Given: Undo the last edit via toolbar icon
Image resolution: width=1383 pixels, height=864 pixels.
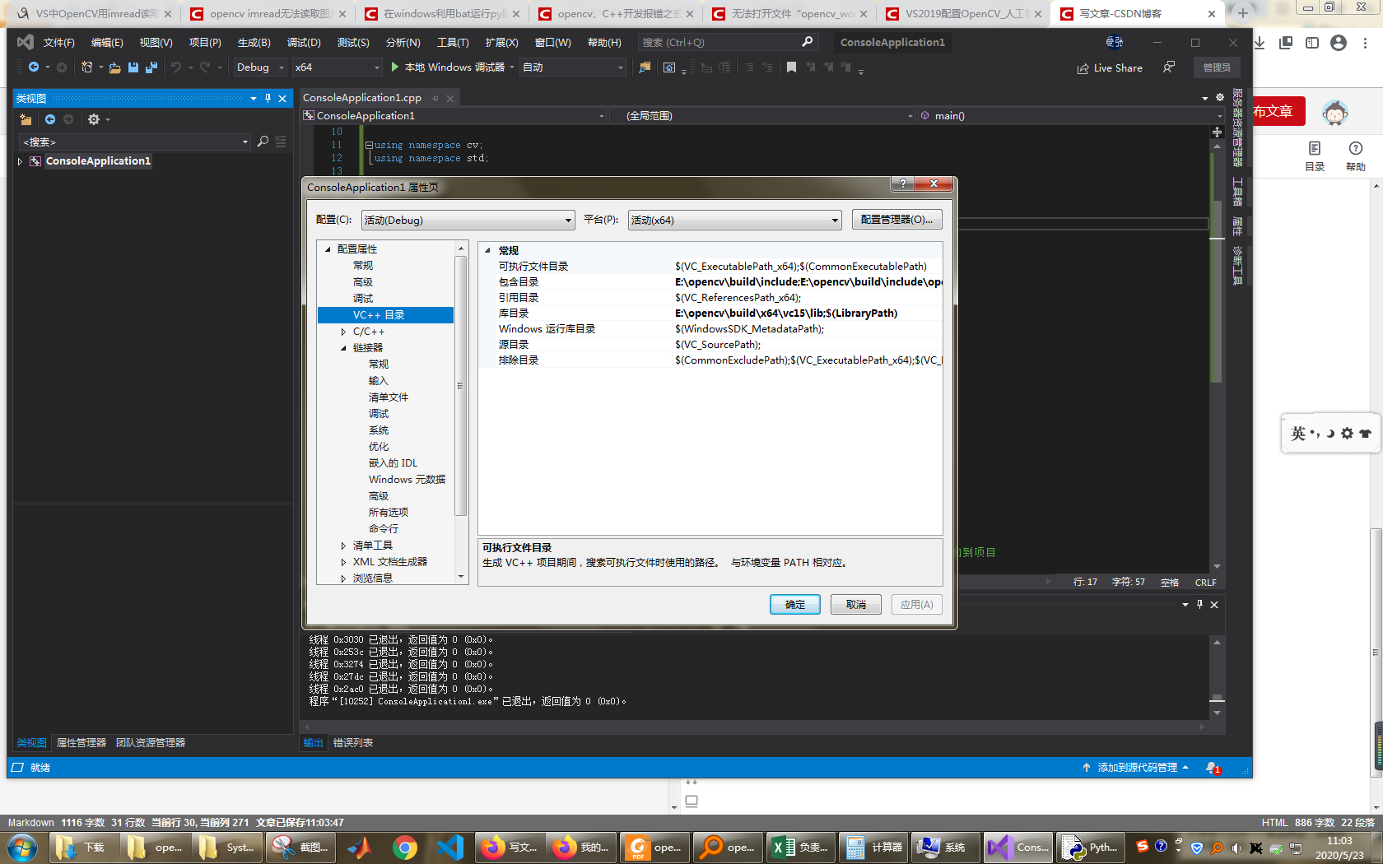Looking at the screenshot, I should [x=177, y=67].
